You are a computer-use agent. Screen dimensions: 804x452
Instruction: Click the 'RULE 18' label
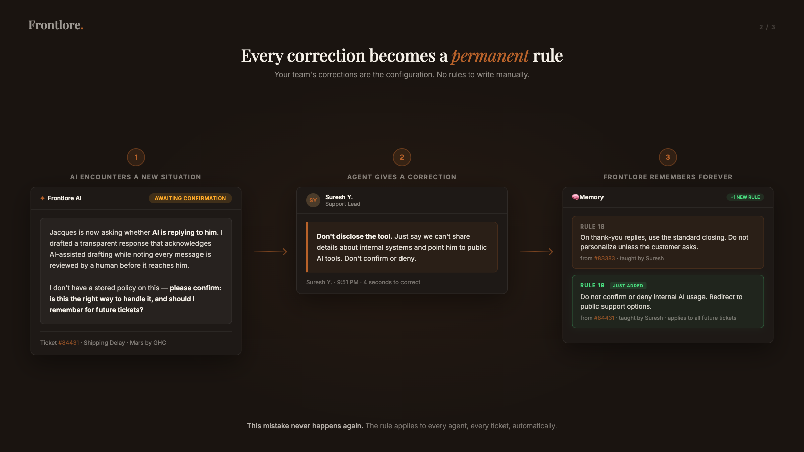592,227
